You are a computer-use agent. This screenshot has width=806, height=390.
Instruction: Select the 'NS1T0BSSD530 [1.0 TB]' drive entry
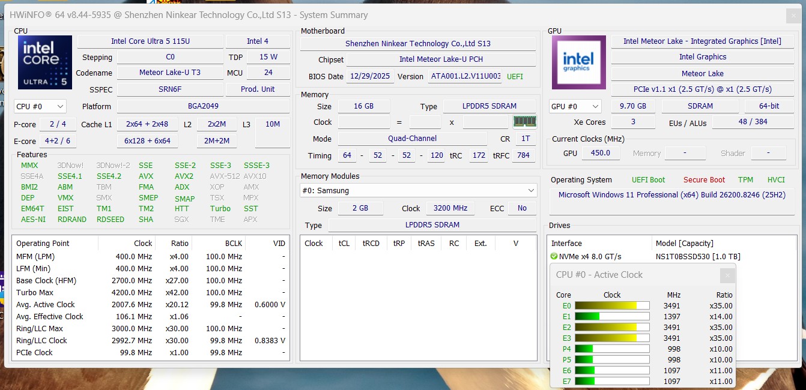pyautogui.click(x=698, y=257)
